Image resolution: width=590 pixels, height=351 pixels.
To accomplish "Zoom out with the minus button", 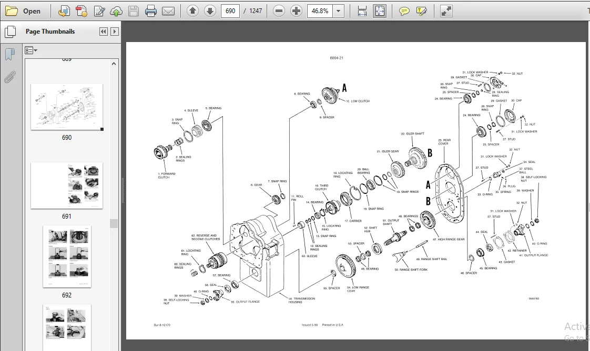I will pyautogui.click(x=279, y=11).
